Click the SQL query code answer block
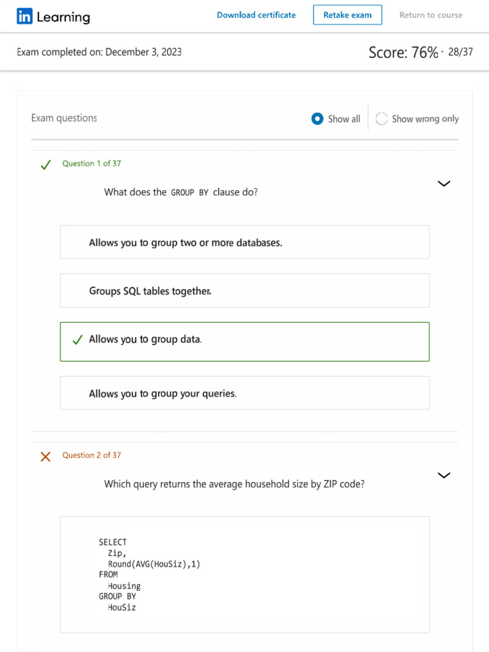 point(244,574)
